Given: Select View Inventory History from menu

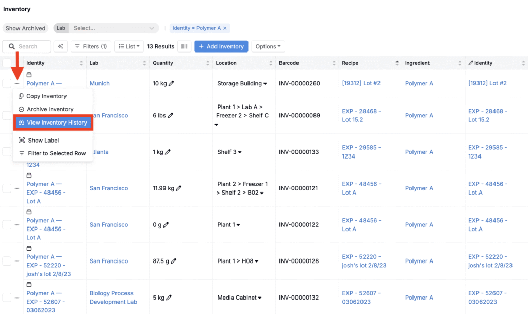Looking at the screenshot, I should (53, 123).
